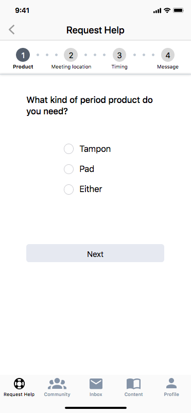Image resolution: width=191 pixels, height=413 pixels.
Task: Select the Tampon radio option
Action: click(x=69, y=149)
